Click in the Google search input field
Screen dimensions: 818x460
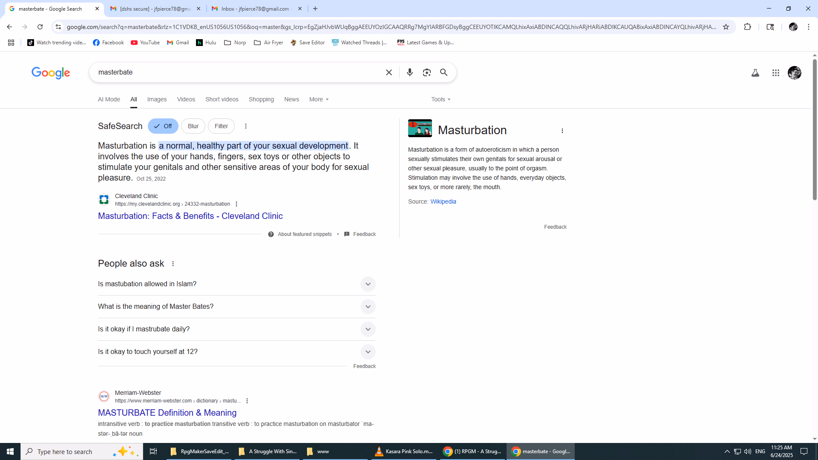click(x=239, y=72)
